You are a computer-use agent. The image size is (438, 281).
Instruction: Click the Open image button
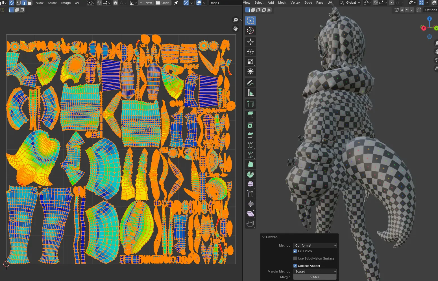[x=163, y=3]
